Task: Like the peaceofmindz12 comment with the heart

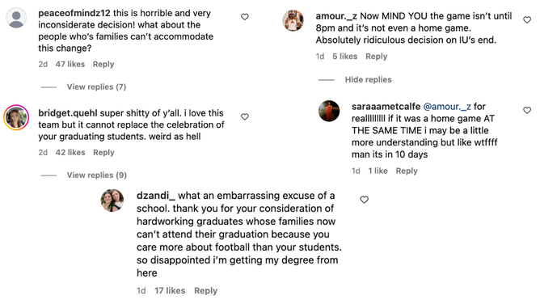Action: click(244, 17)
